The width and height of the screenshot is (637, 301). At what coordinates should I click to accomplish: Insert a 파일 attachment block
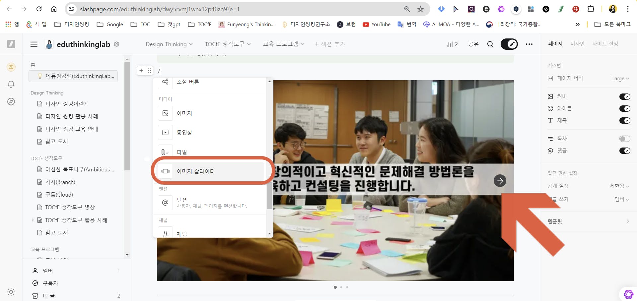pyautogui.click(x=211, y=152)
